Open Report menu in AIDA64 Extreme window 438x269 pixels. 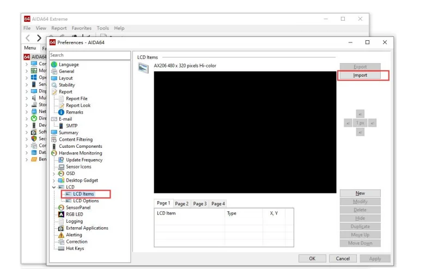(x=59, y=28)
